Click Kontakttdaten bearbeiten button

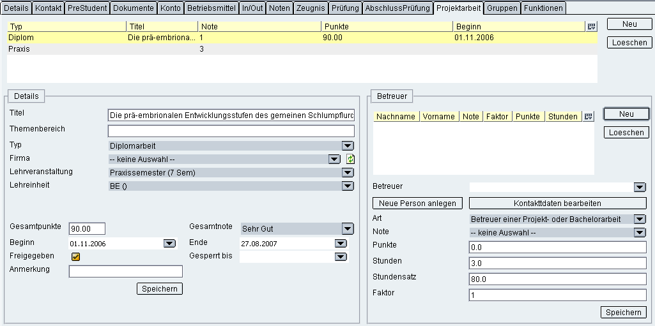point(557,203)
